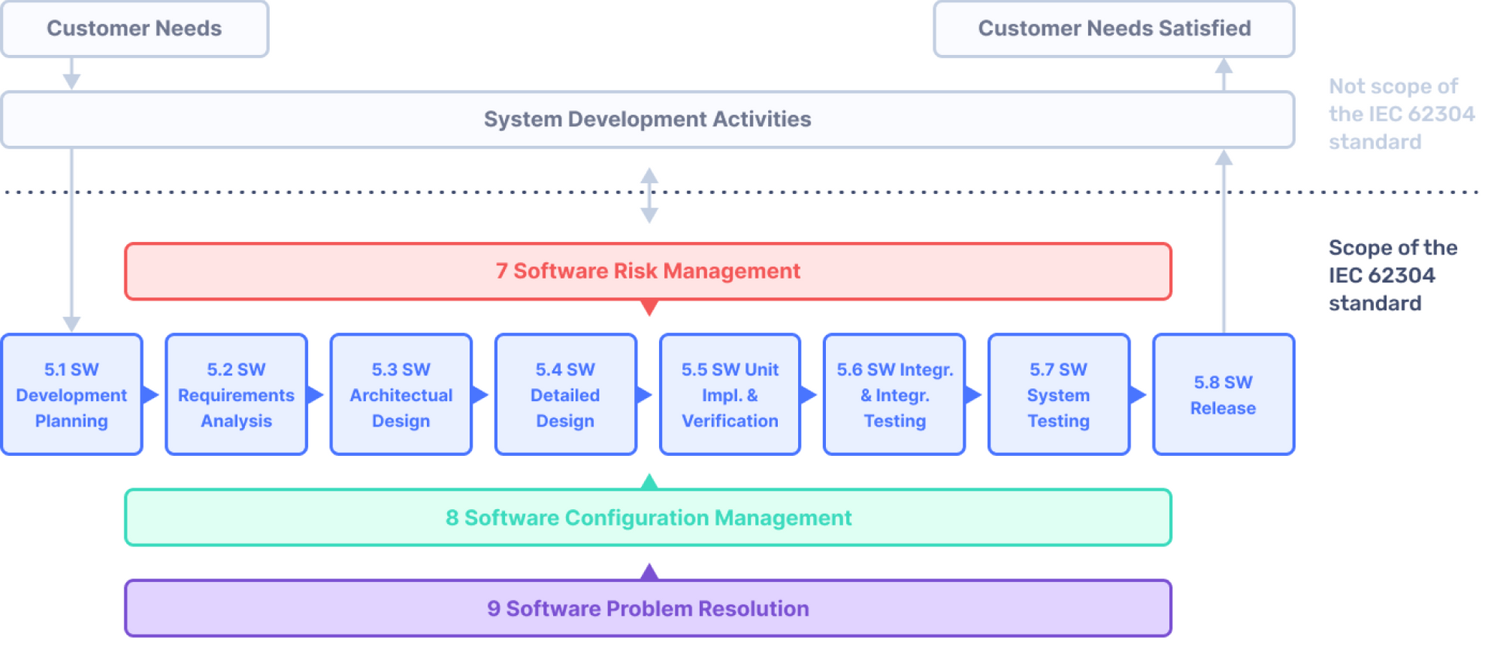Click the 5.2 SW Requirements Analysis block

click(237, 394)
